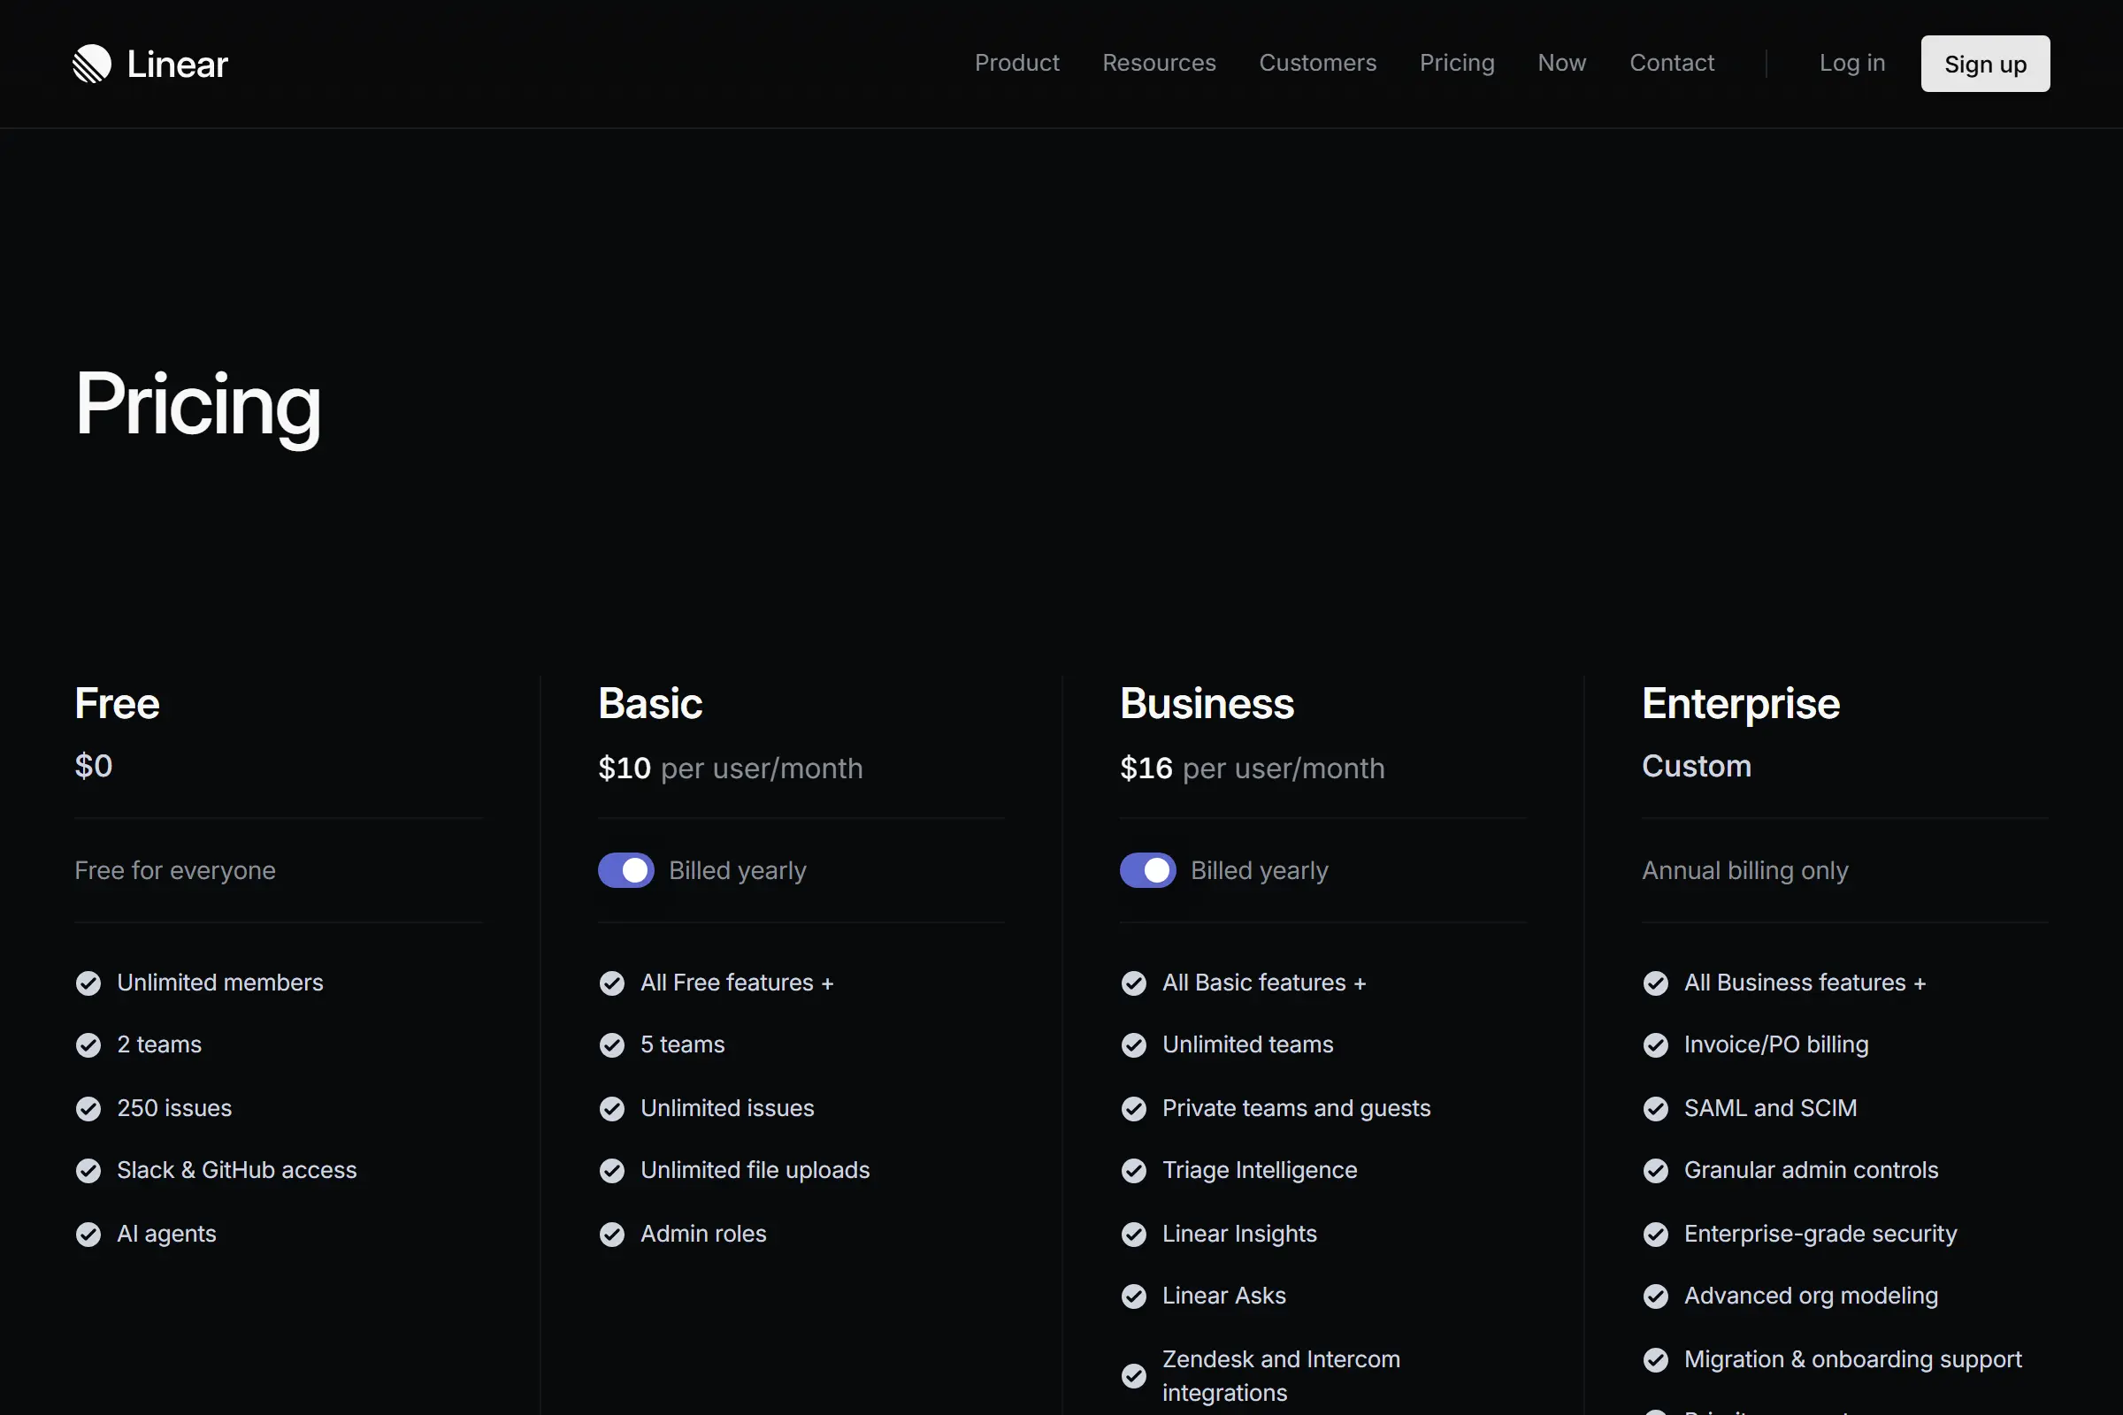The width and height of the screenshot is (2123, 1415).
Task: Click the checkmark beside Migration & onboarding support
Action: (1655, 1359)
